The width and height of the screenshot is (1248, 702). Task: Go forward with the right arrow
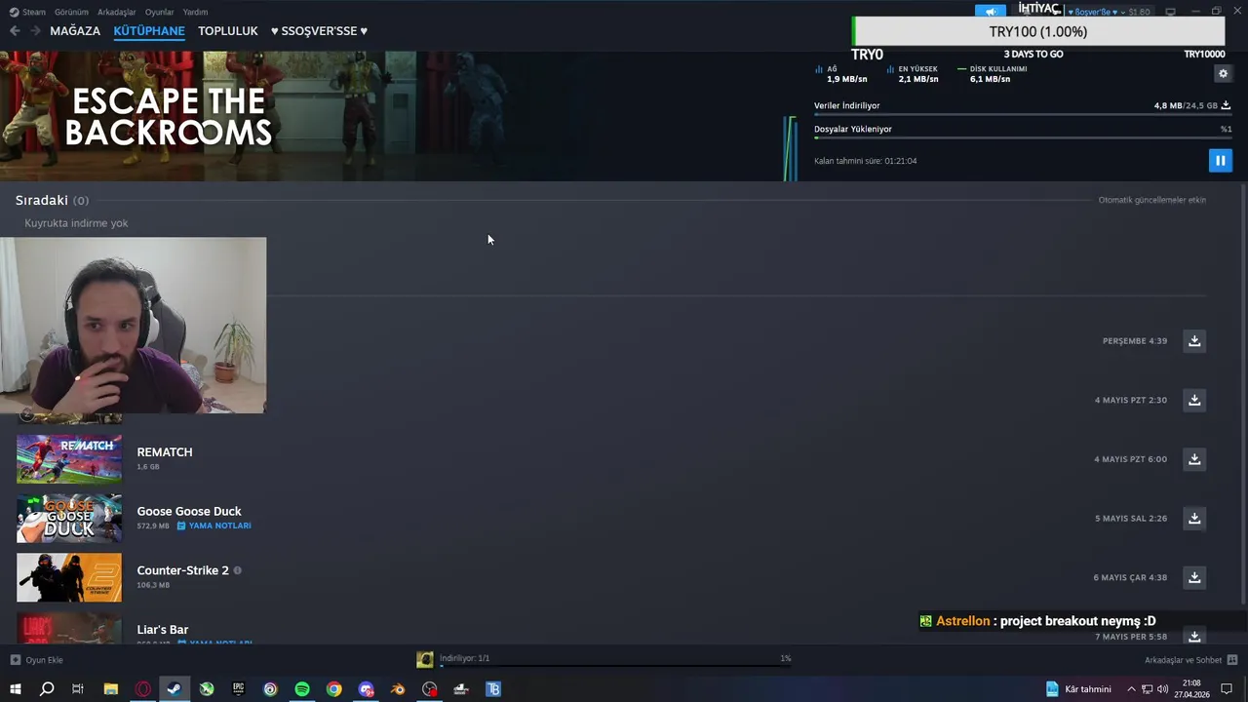point(35,31)
